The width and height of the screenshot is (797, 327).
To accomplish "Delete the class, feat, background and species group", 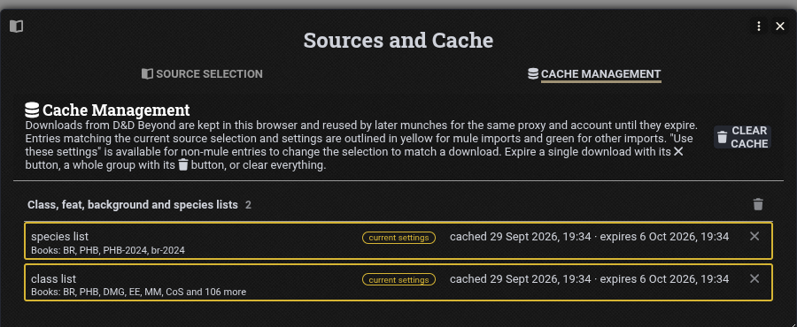I will (x=758, y=204).
